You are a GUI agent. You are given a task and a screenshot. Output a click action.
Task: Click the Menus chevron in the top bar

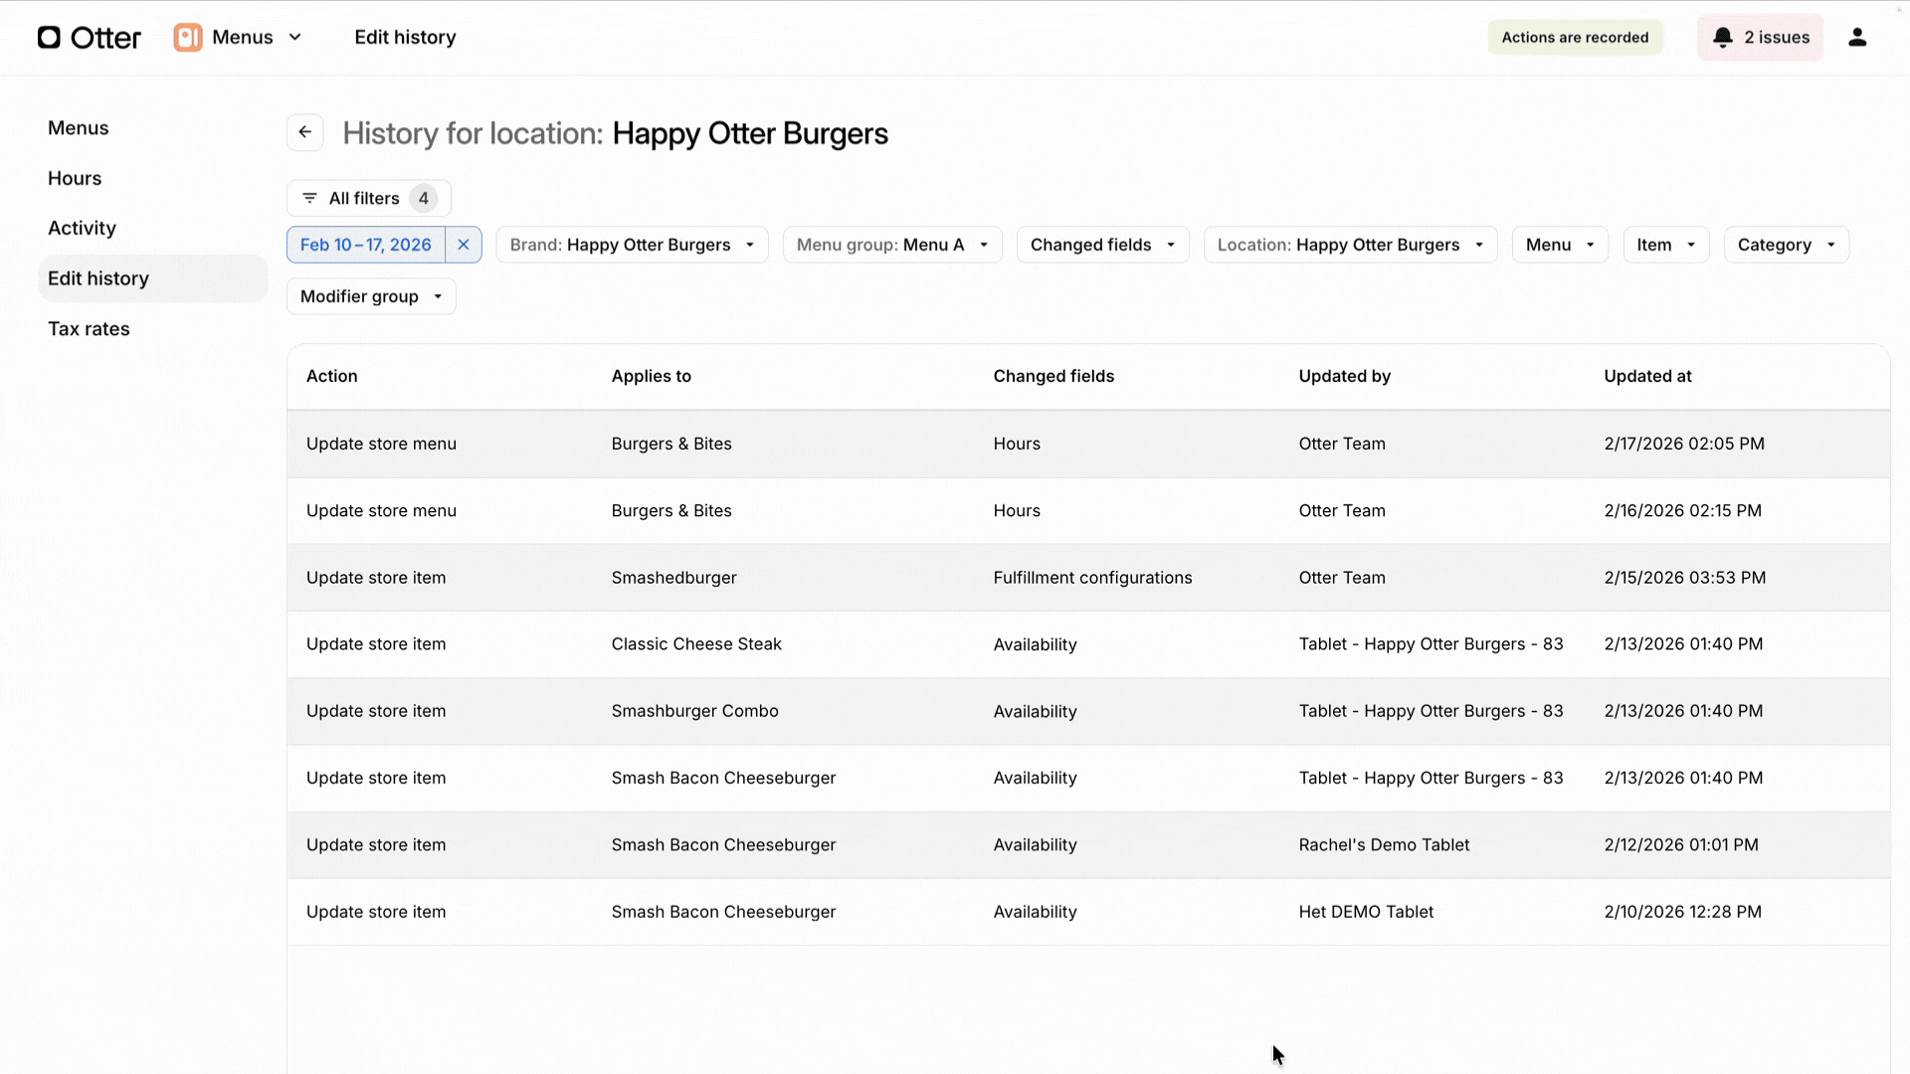point(294,37)
